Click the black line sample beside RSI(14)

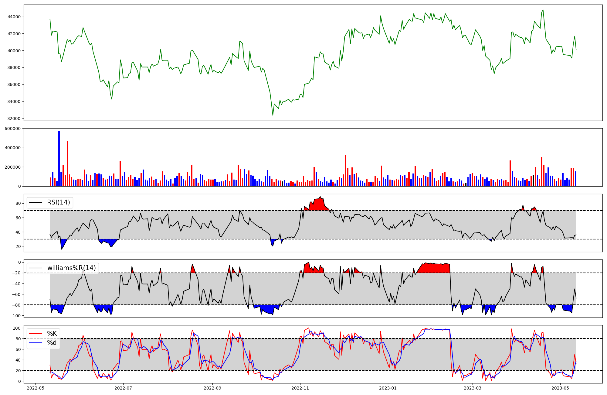tap(36, 202)
